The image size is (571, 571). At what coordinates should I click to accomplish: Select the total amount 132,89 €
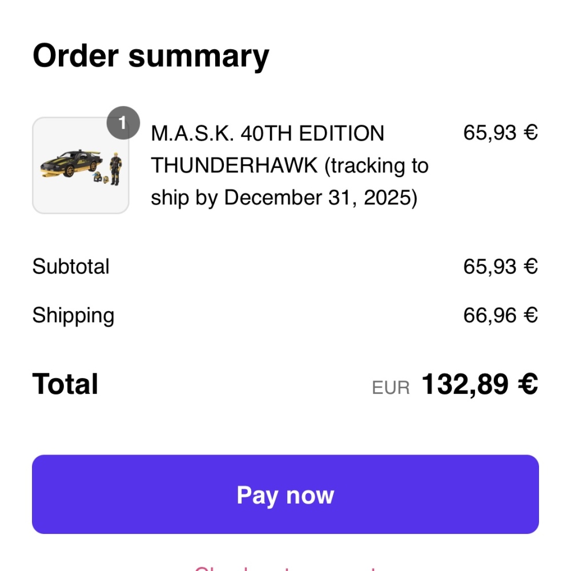(480, 384)
